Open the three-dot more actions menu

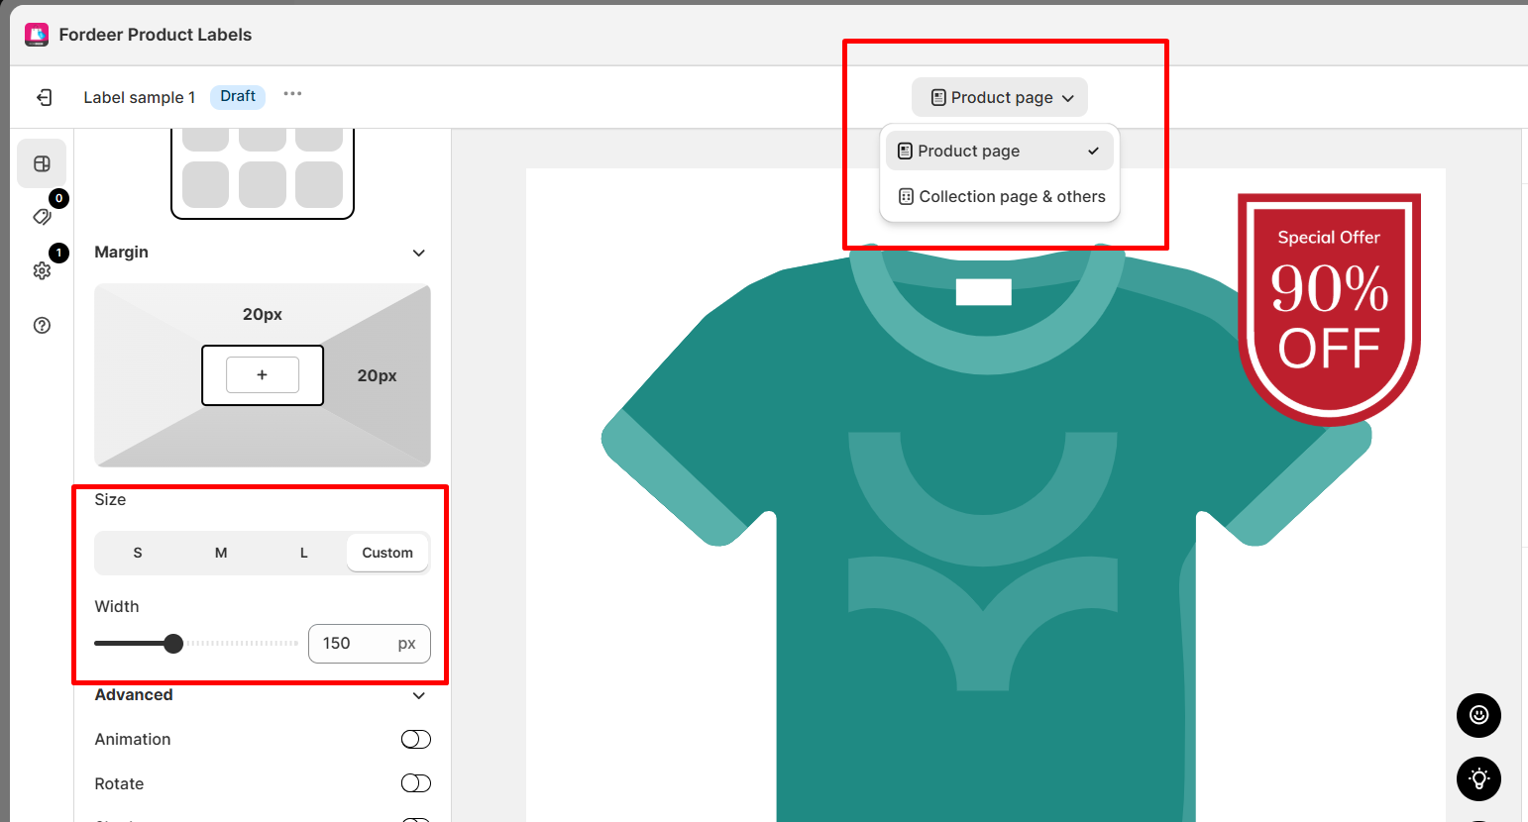coord(292,94)
